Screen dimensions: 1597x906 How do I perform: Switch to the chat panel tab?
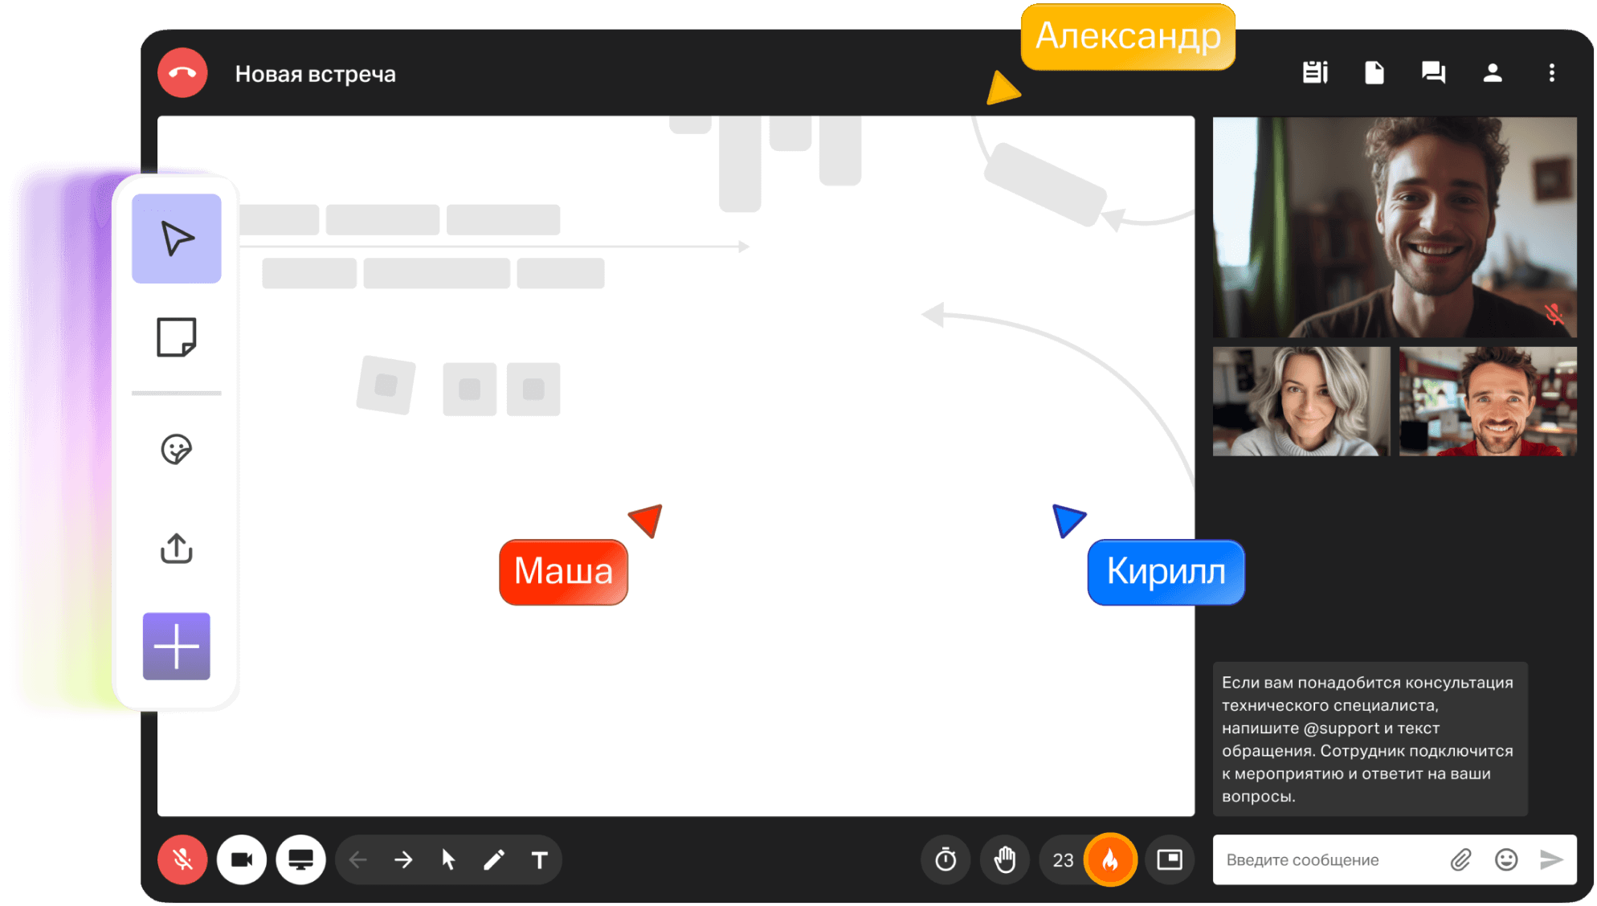[x=1434, y=73]
